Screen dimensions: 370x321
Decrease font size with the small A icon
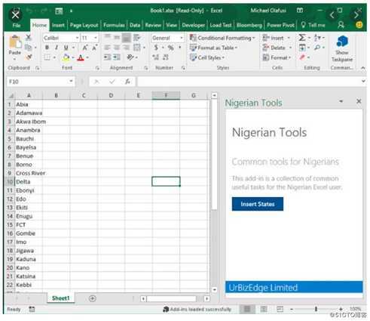(x=94, y=48)
